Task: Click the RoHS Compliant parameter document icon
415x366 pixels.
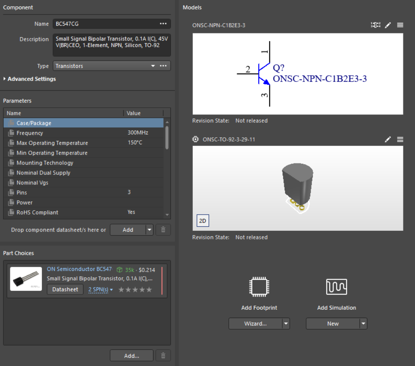Action: coord(11,212)
